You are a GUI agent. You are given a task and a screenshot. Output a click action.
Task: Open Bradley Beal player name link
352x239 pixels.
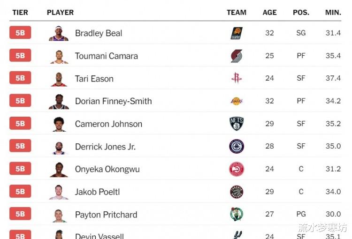pyautogui.click(x=99, y=33)
